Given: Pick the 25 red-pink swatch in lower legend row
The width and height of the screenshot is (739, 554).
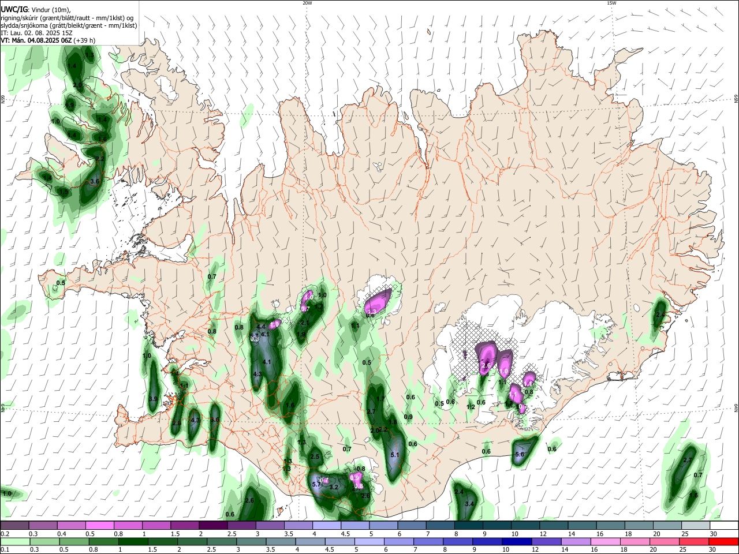Looking at the screenshot, I should point(693,541).
